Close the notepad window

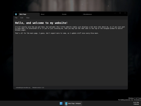pos(125,13)
